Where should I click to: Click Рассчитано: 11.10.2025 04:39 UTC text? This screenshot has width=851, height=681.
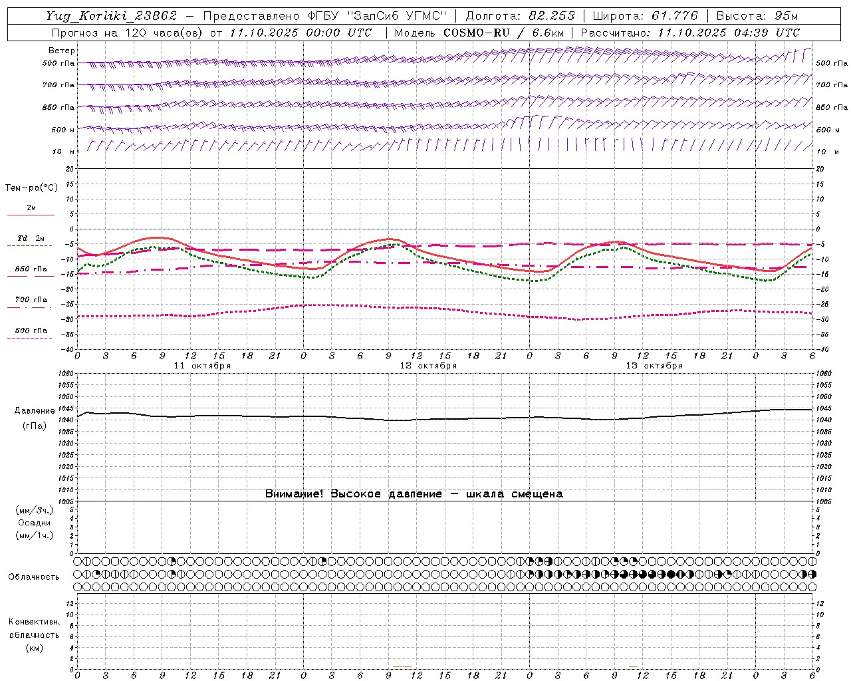point(690,33)
